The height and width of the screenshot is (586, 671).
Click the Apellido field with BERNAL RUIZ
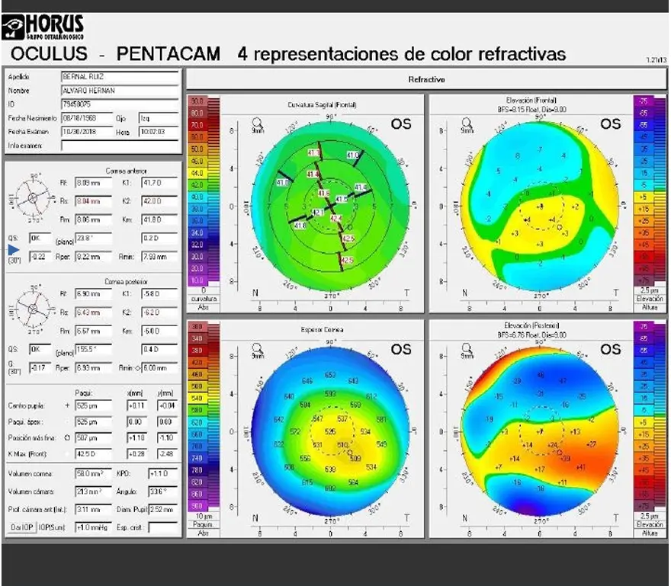pyautogui.click(x=120, y=77)
